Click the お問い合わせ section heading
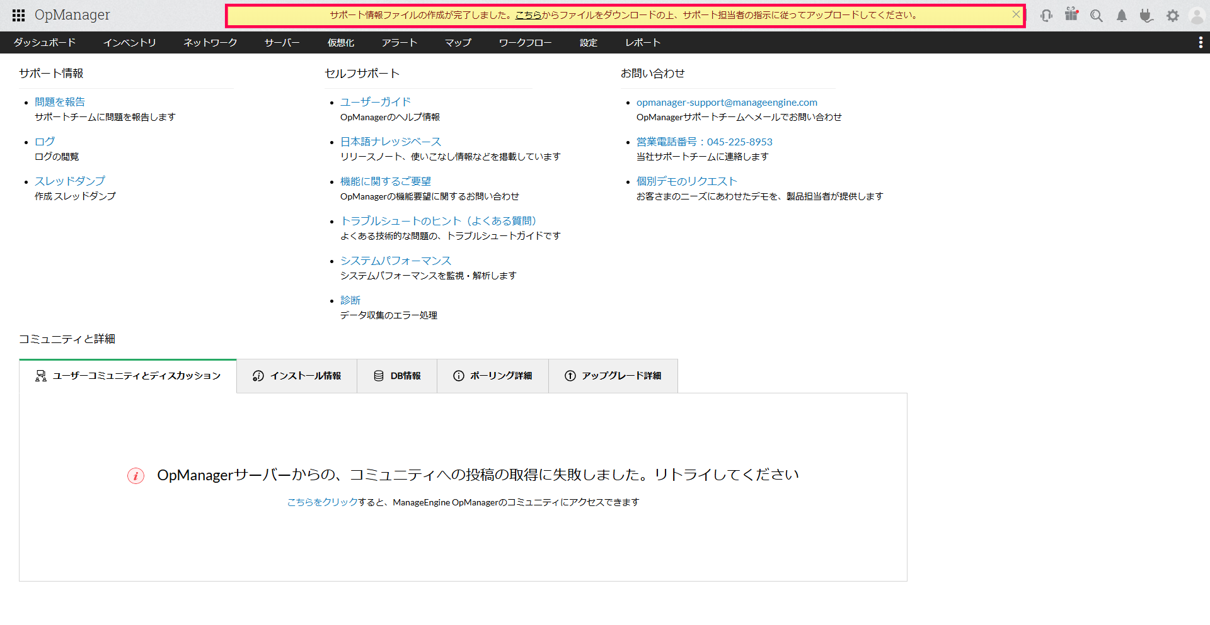The height and width of the screenshot is (625, 1210). [653, 73]
